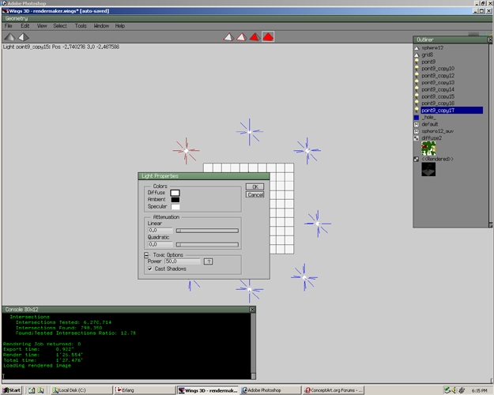Click blue material icon beside _hole_
The image size is (494, 395).
[x=417, y=118]
